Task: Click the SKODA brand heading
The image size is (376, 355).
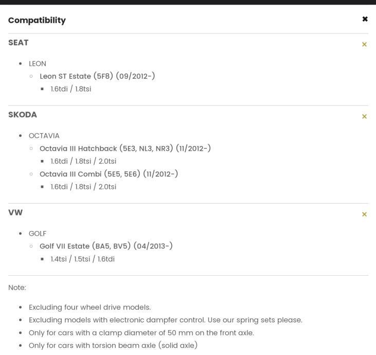Action: [x=23, y=115]
